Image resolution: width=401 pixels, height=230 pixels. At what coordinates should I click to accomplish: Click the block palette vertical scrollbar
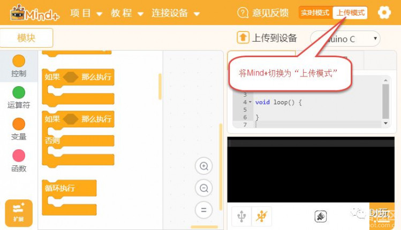pos(160,87)
